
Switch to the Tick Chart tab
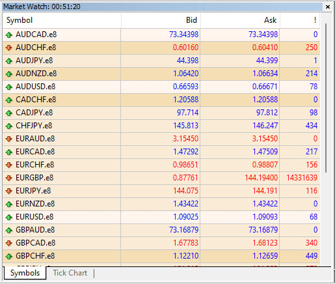70,273
